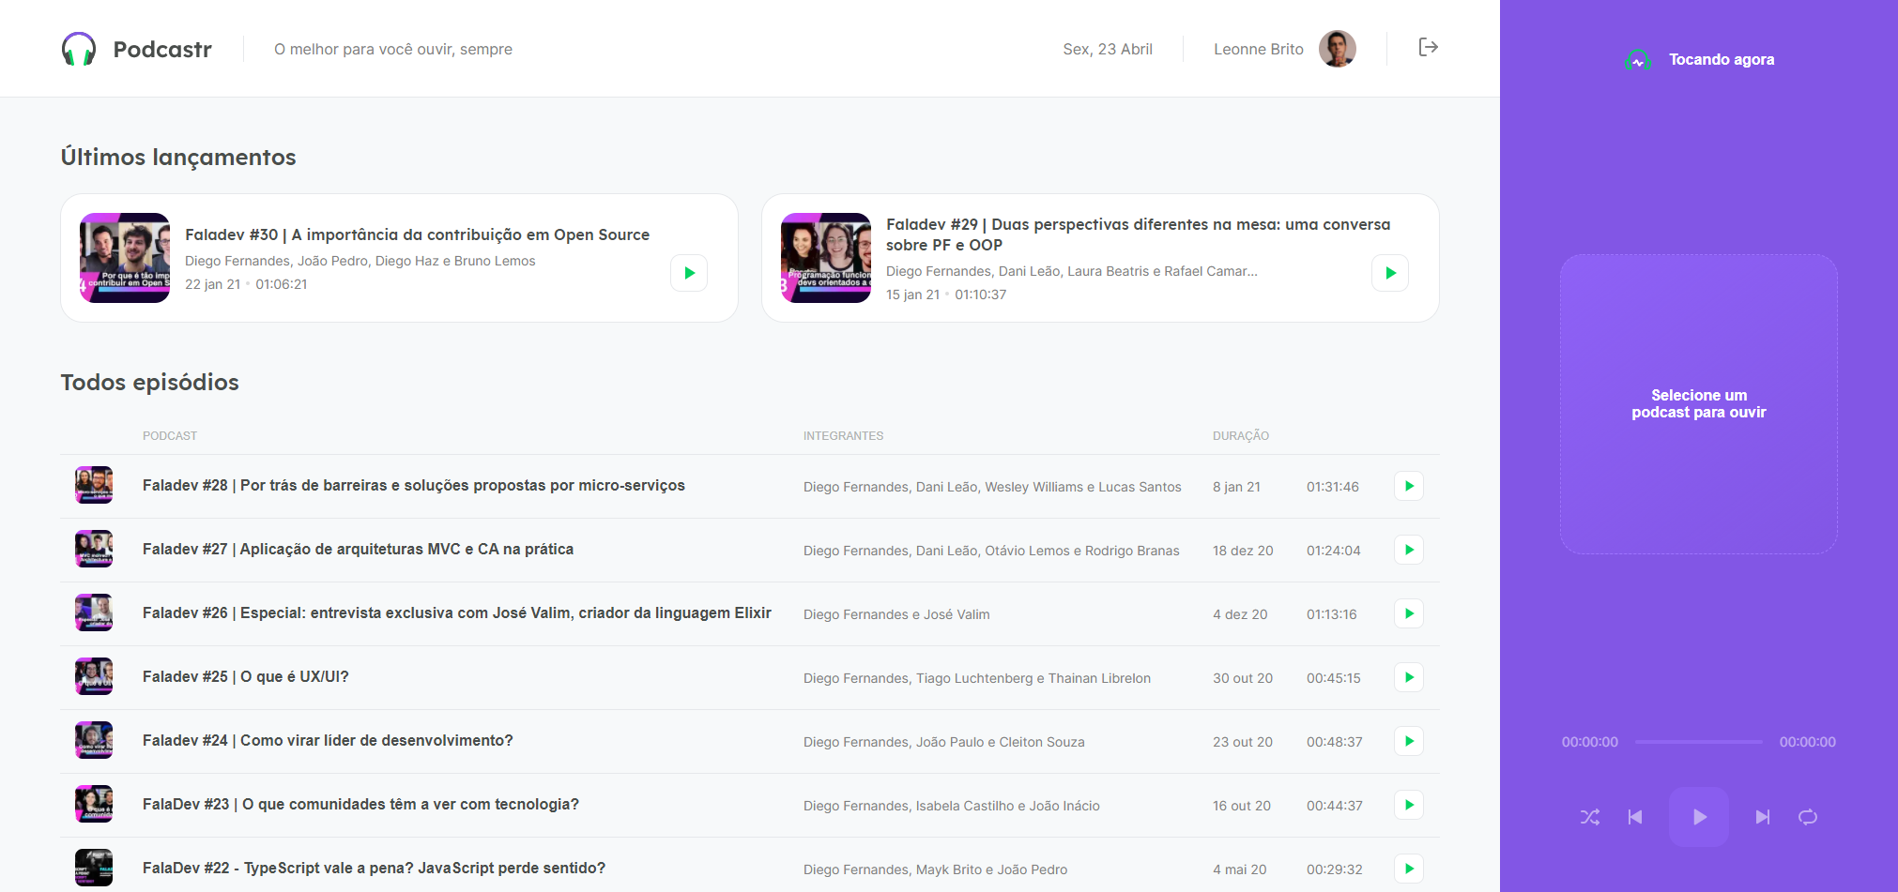
Task: Click the 00:48:37 duration cell
Action: (x=1335, y=742)
